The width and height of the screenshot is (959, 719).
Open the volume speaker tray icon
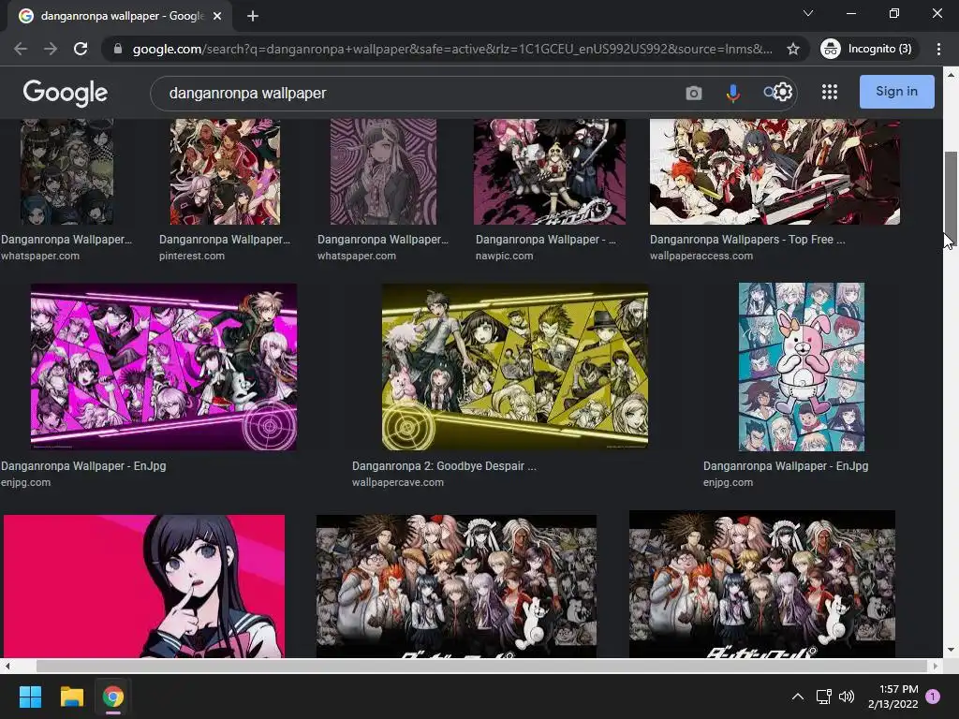pyautogui.click(x=847, y=697)
